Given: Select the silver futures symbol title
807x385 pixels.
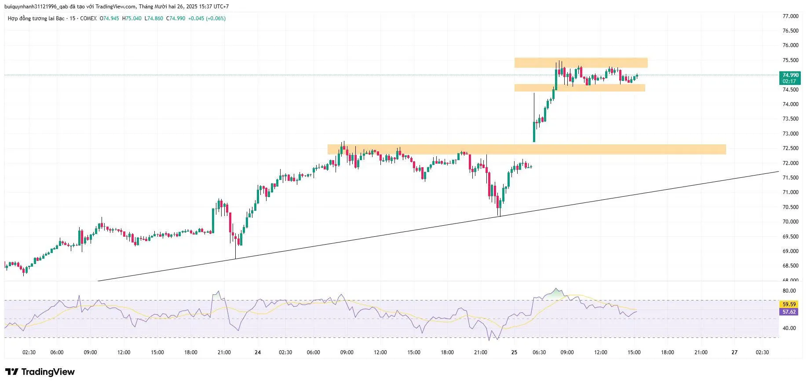Looking at the screenshot, I should (52, 18).
